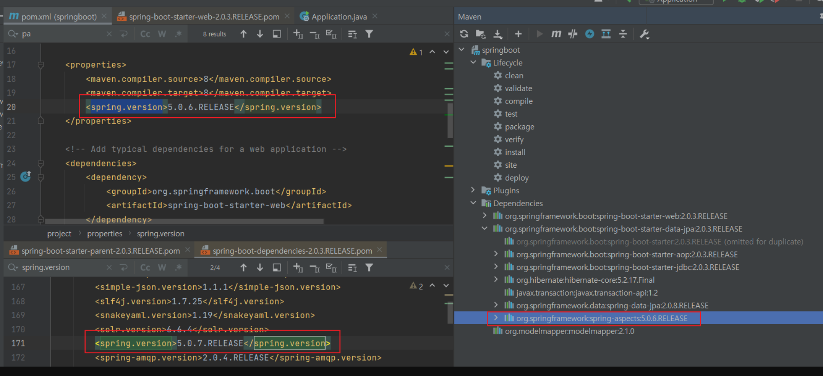
Task: Collapse the Dependencies node
Action: point(473,203)
